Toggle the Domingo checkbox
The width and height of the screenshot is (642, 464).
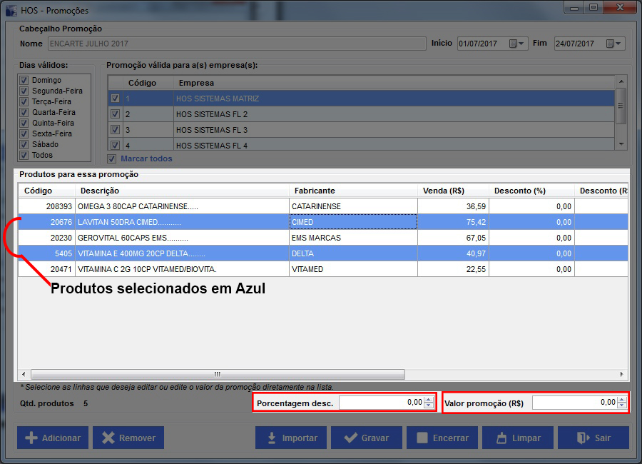click(24, 80)
